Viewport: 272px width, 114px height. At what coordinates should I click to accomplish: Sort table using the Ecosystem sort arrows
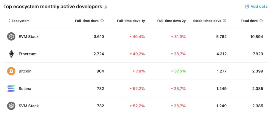coord(9,21)
